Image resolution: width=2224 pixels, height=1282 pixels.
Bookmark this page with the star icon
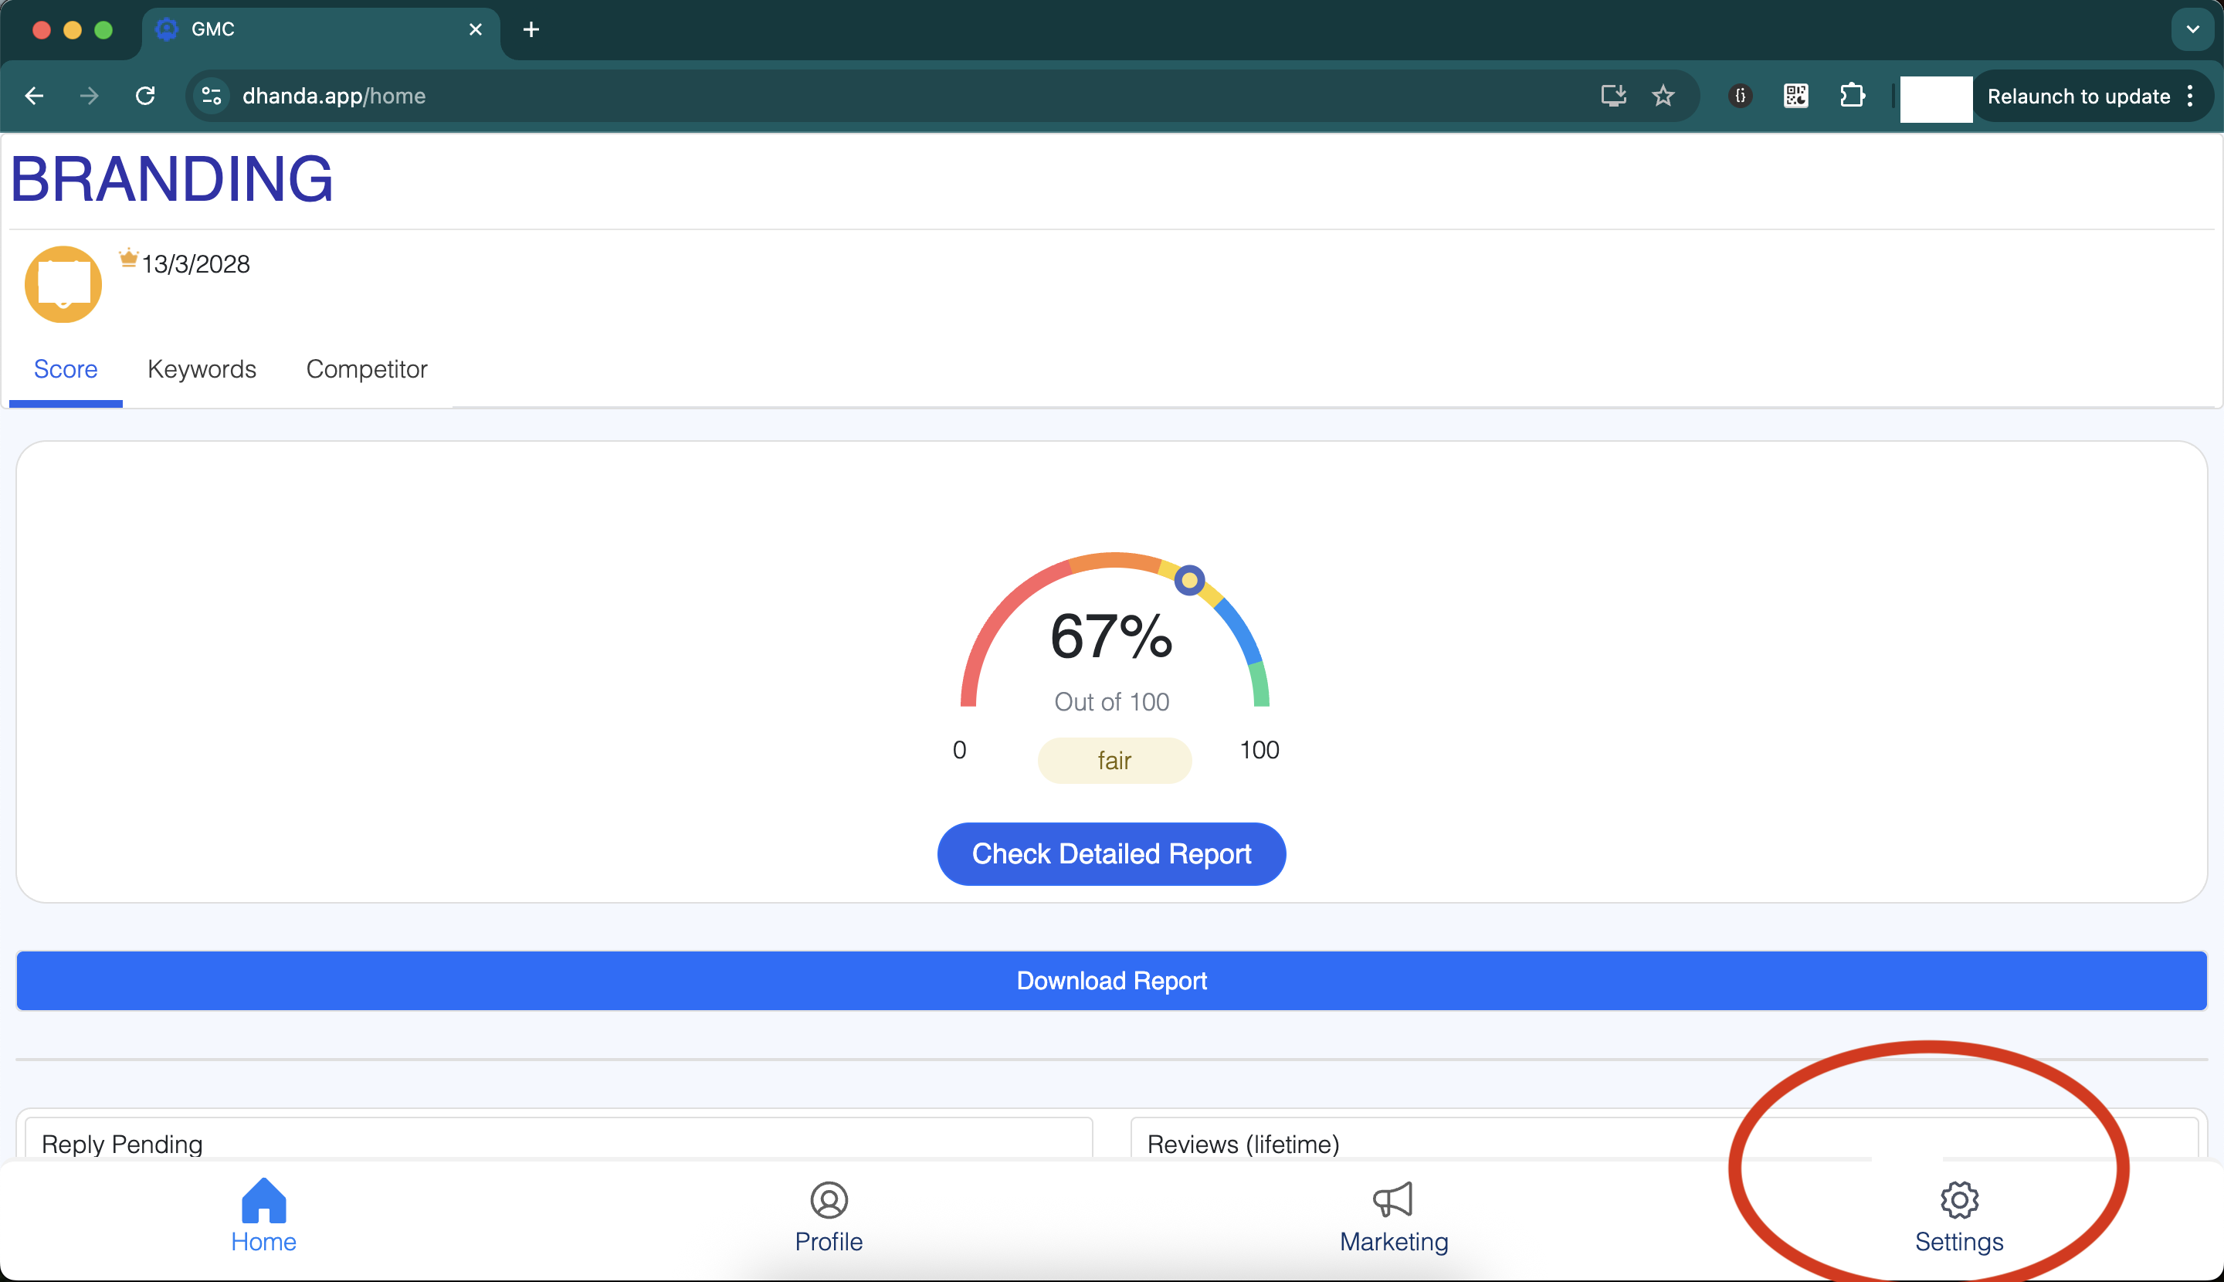click(1663, 96)
